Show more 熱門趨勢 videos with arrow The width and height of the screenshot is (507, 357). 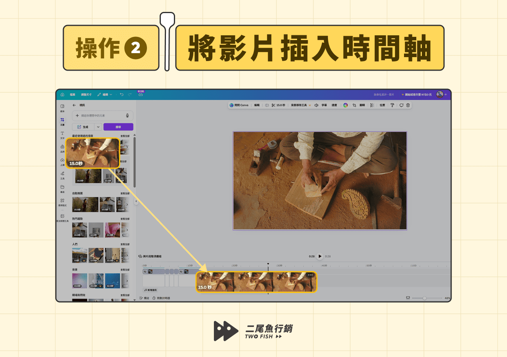pyautogui.click(x=127, y=230)
